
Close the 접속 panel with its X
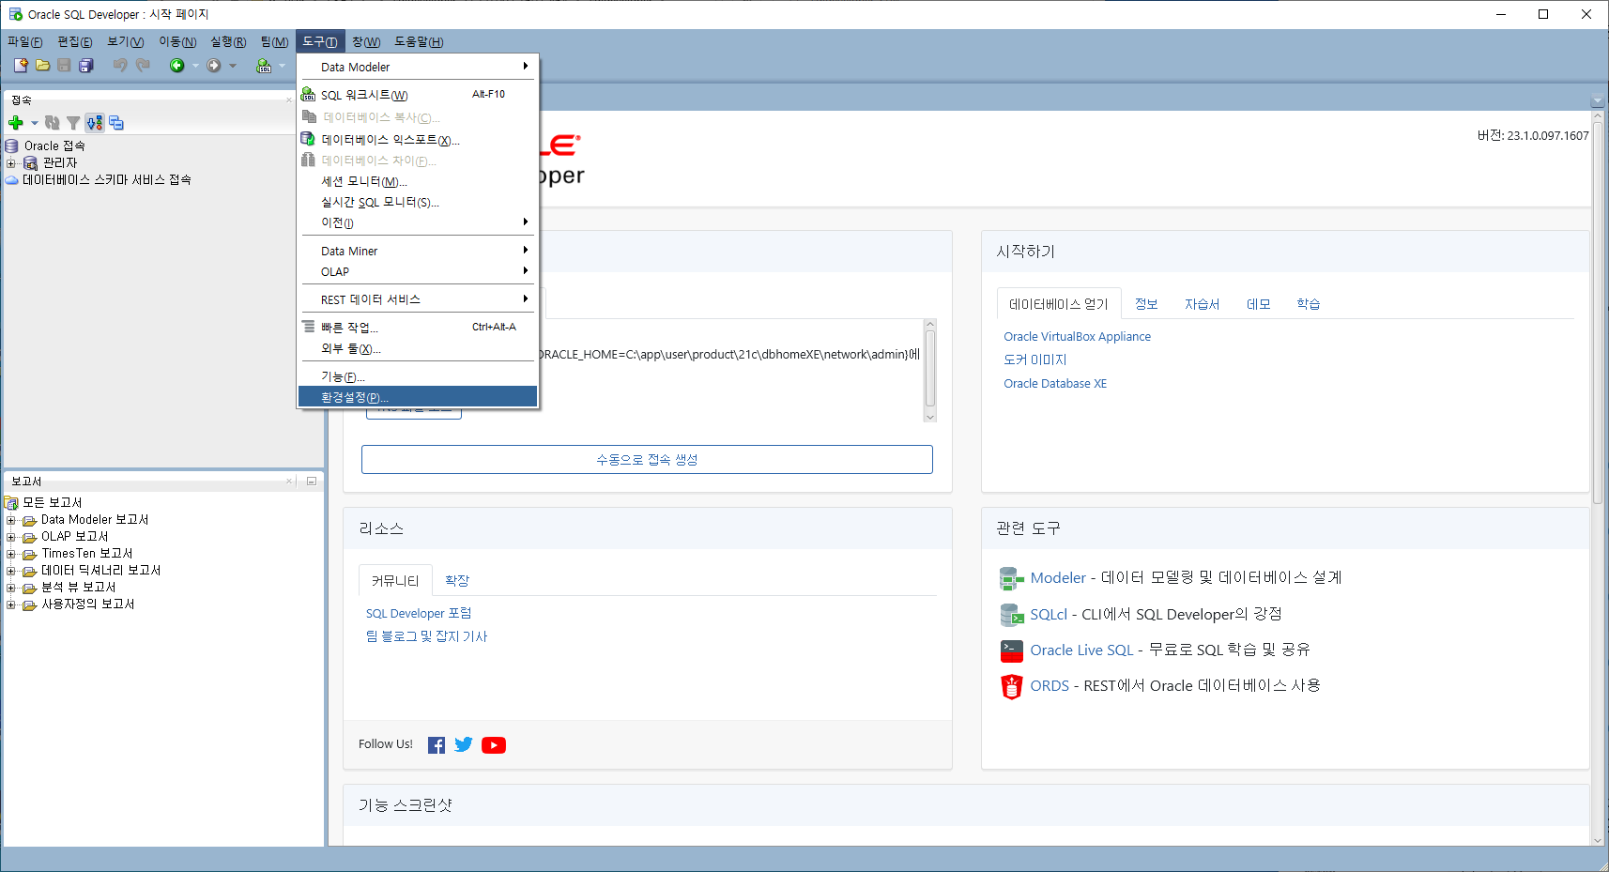[x=288, y=99]
